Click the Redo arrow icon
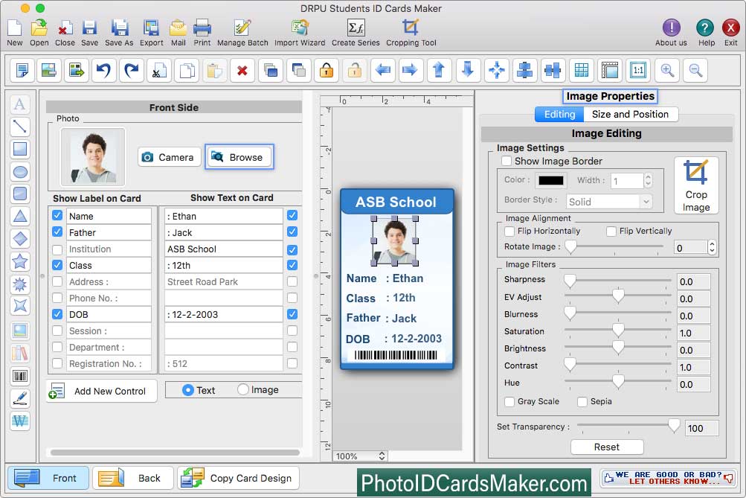Image resolution: width=746 pixels, height=498 pixels. pyautogui.click(x=132, y=71)
